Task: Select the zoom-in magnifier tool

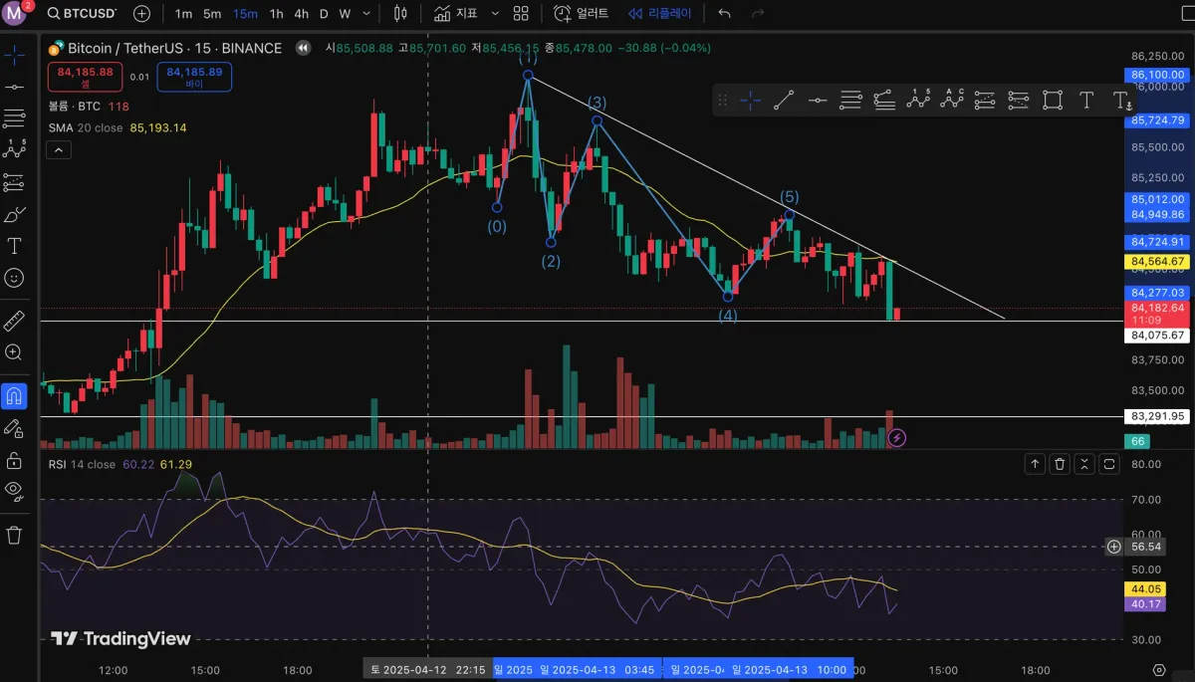Action: point(14,352)
